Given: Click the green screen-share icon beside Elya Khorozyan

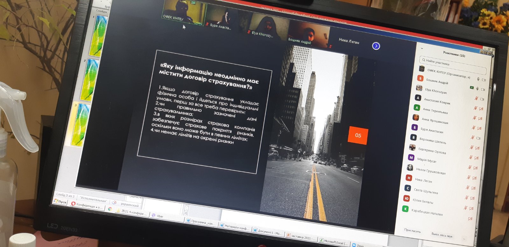Looking at the screenshot, I should tap(472, 88).
